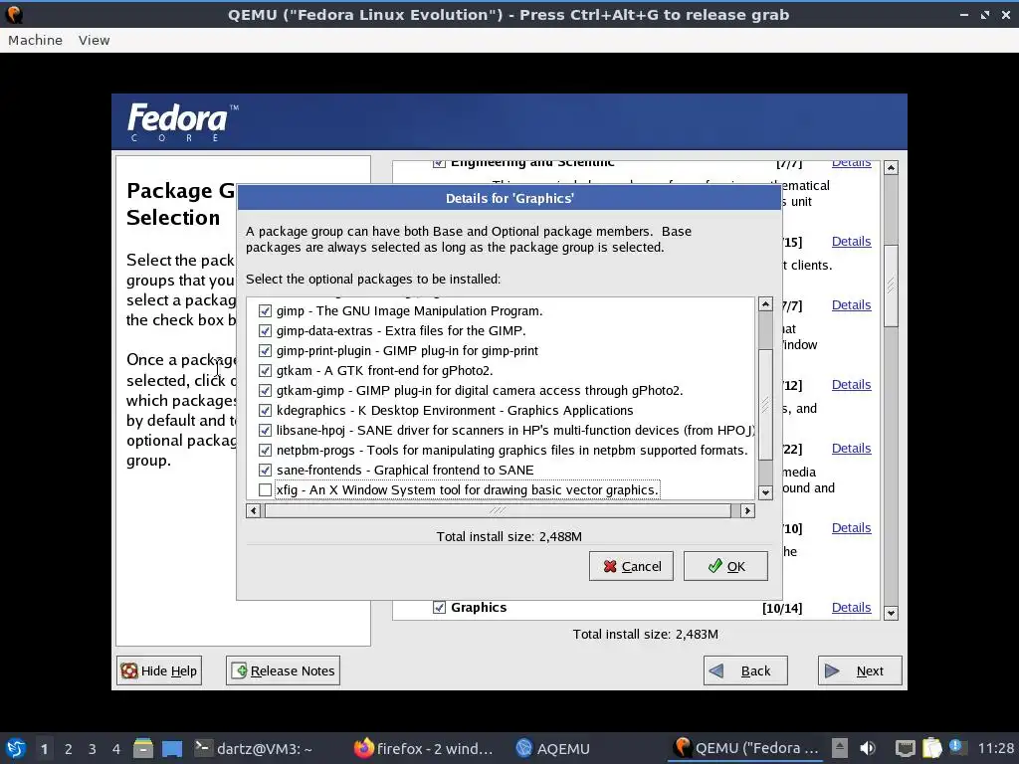The height and width of the screenshot is (764, 1019).
Task: Click package list scroll-down arrow in dialog
Action: 765,492
